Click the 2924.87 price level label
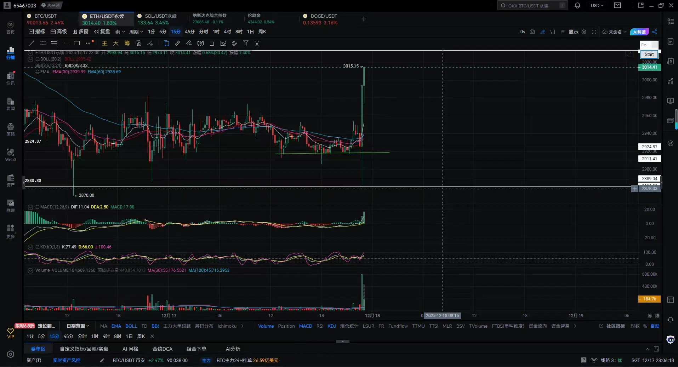Screen dimensions: 678x367 [649, 147]
